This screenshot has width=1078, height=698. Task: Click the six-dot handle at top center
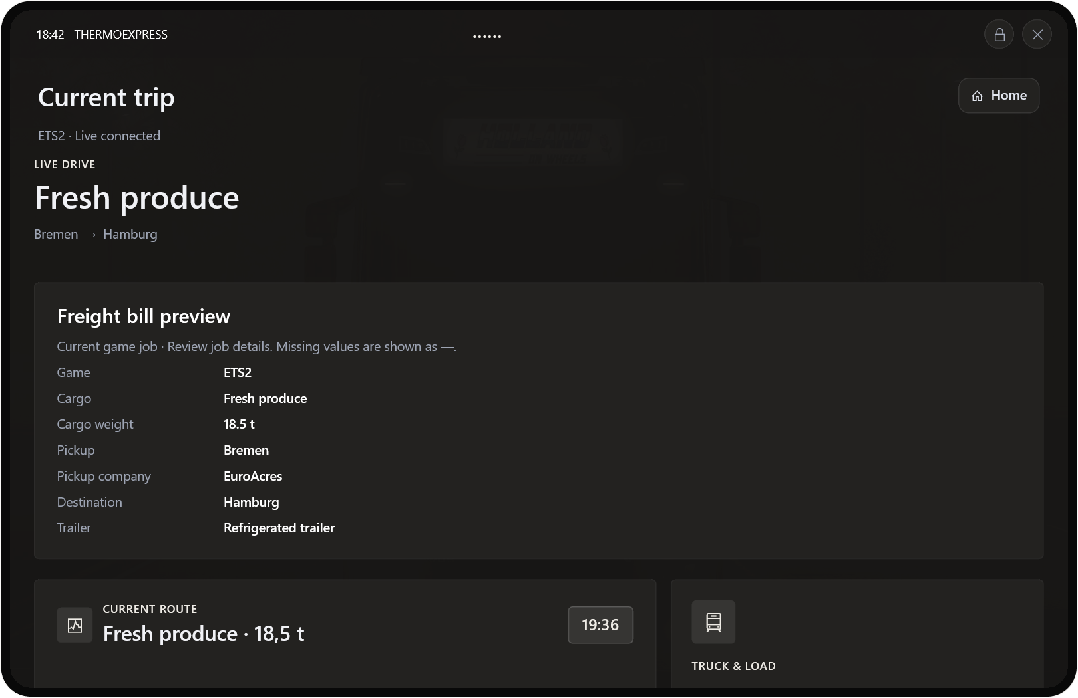click(x=487, y=36)
